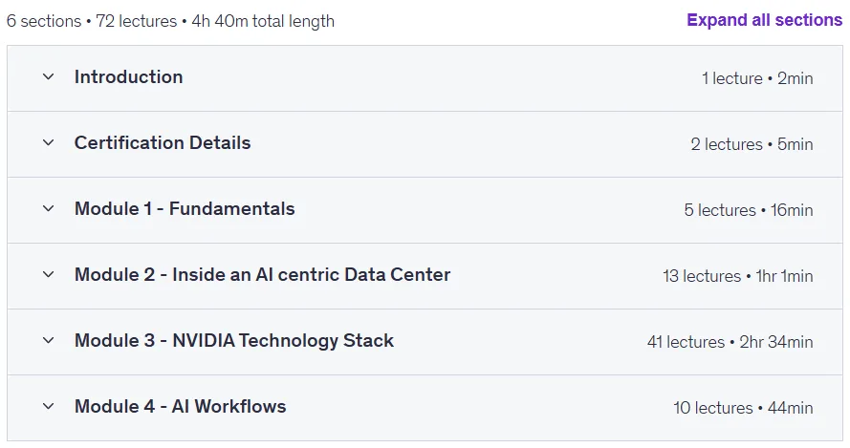The width and height of the screenshot is (850, 448).
Task: Expand the Certification Details chevron
Action: click(x=48, y=143)
